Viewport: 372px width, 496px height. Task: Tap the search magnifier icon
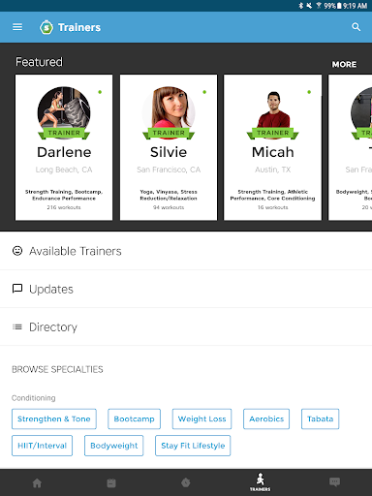coord(356,27)
